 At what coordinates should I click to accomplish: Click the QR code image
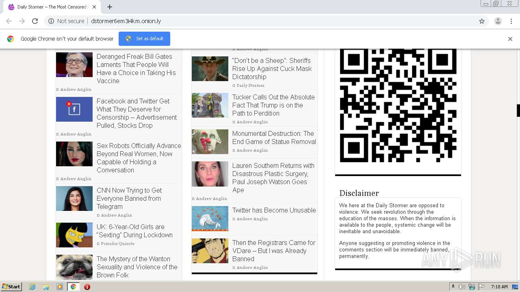tap(398, 105)
